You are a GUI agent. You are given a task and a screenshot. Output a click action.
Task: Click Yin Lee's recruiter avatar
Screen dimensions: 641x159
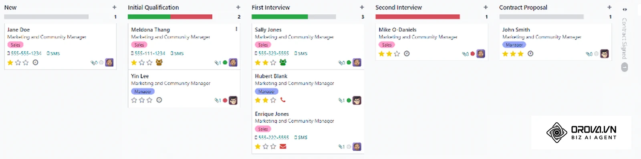tap(233, 100)
